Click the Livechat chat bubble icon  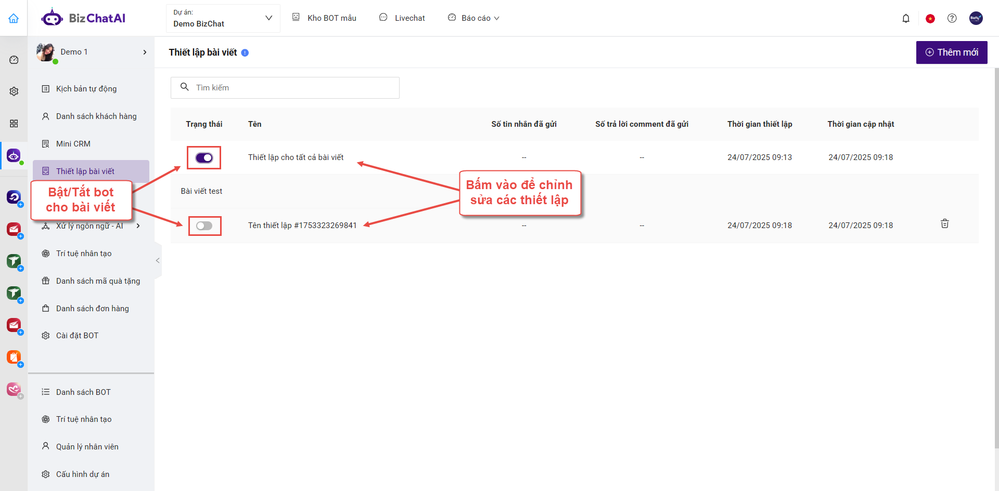(x=383, y=17)
